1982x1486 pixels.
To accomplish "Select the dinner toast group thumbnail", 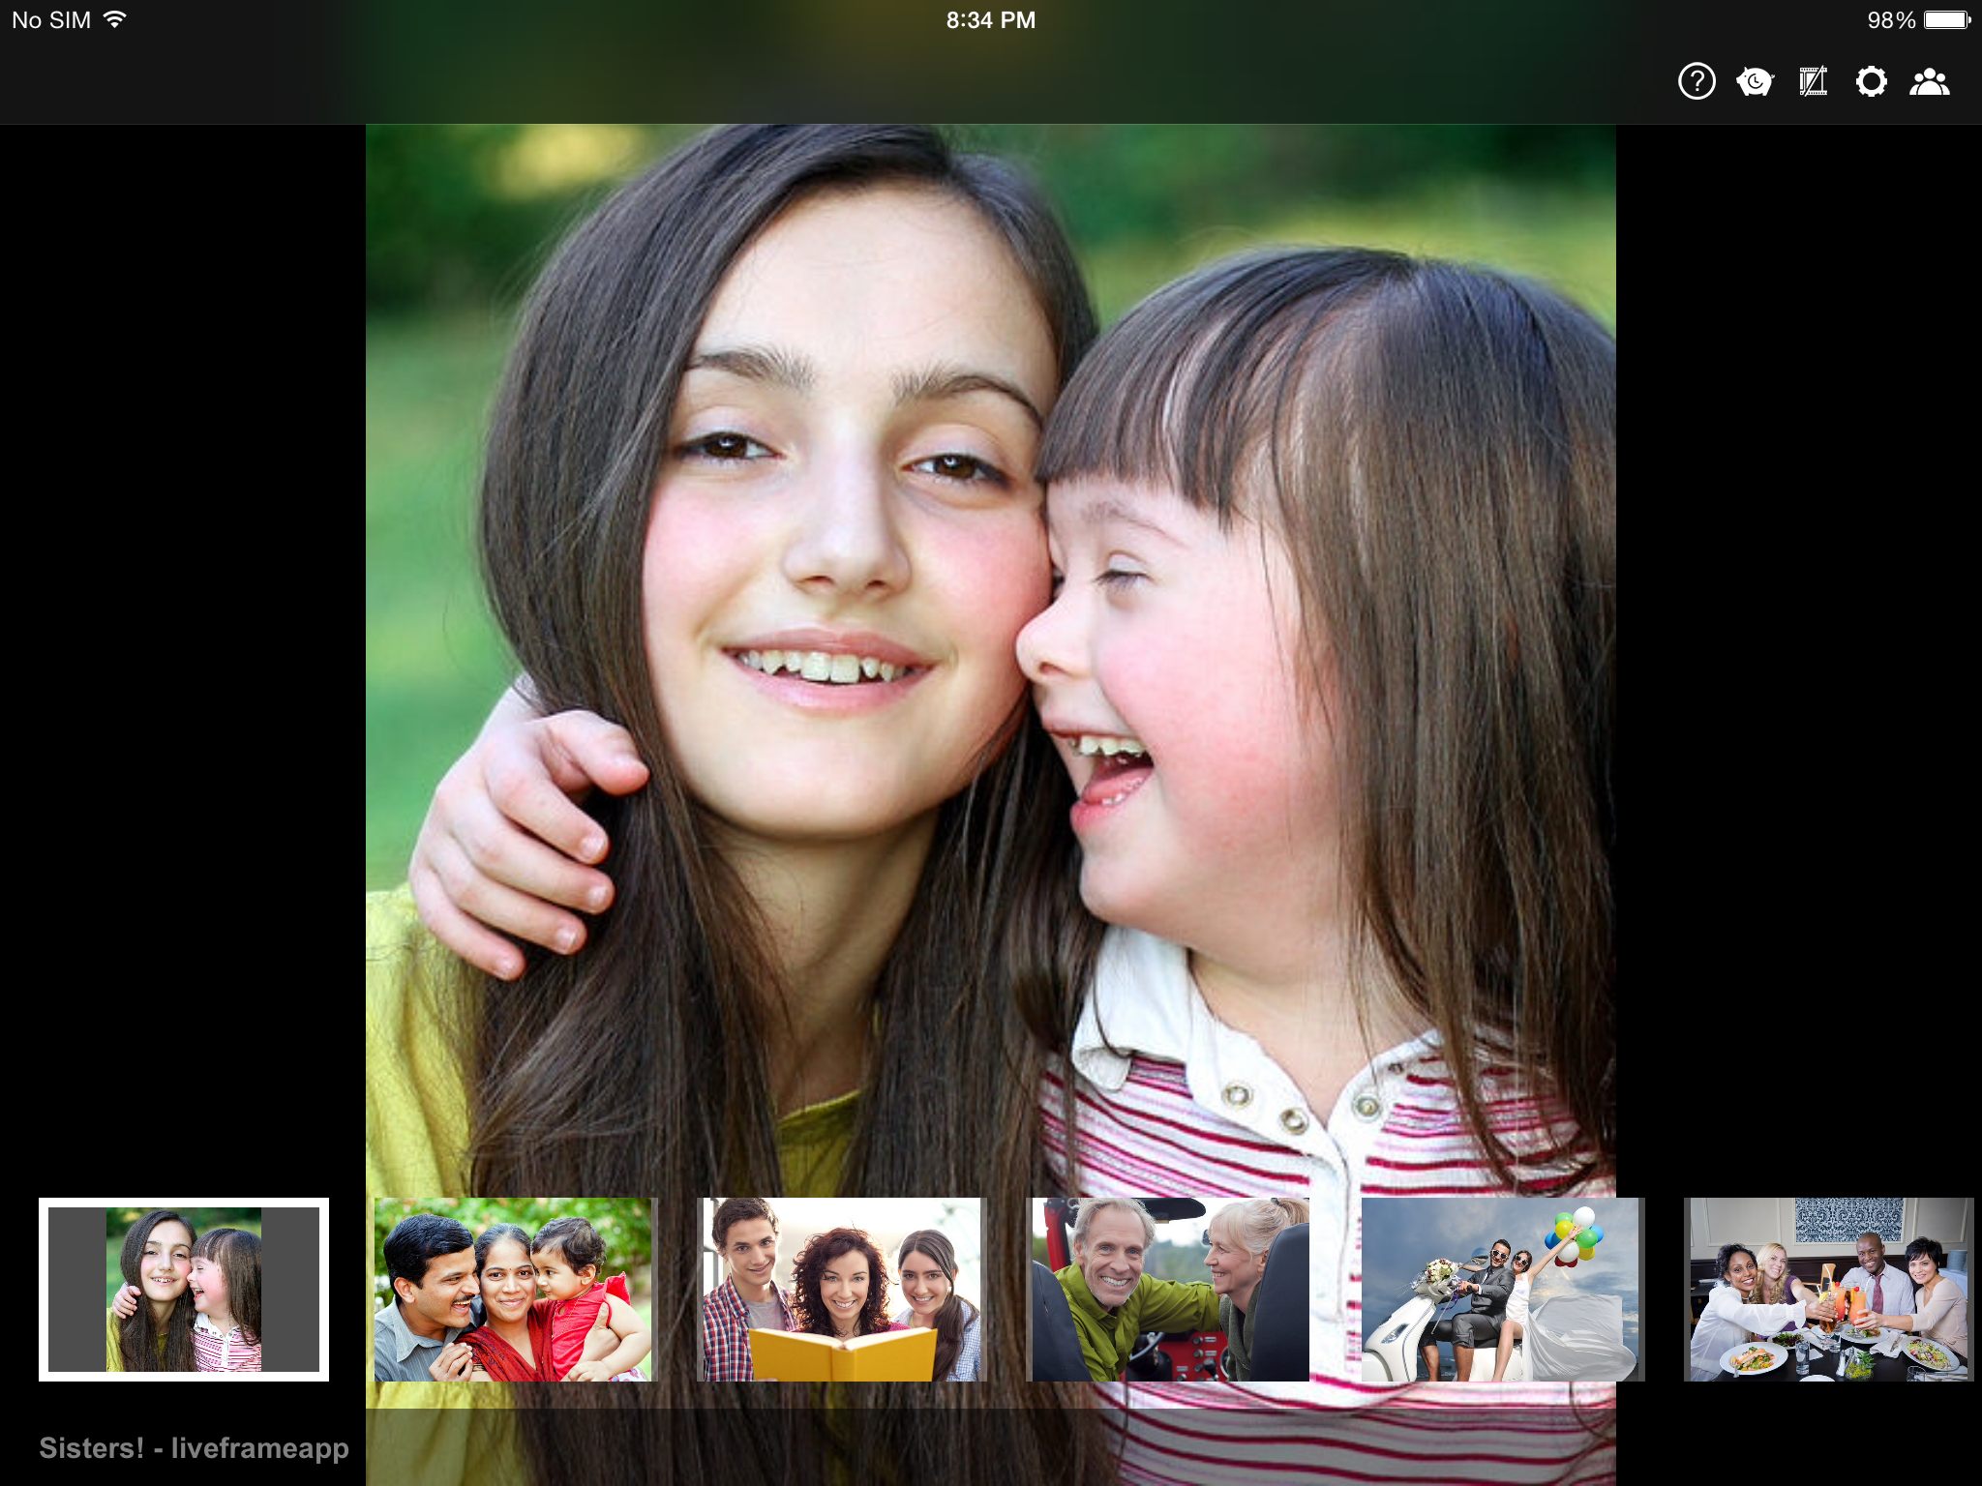I will coord(1829,1290).
